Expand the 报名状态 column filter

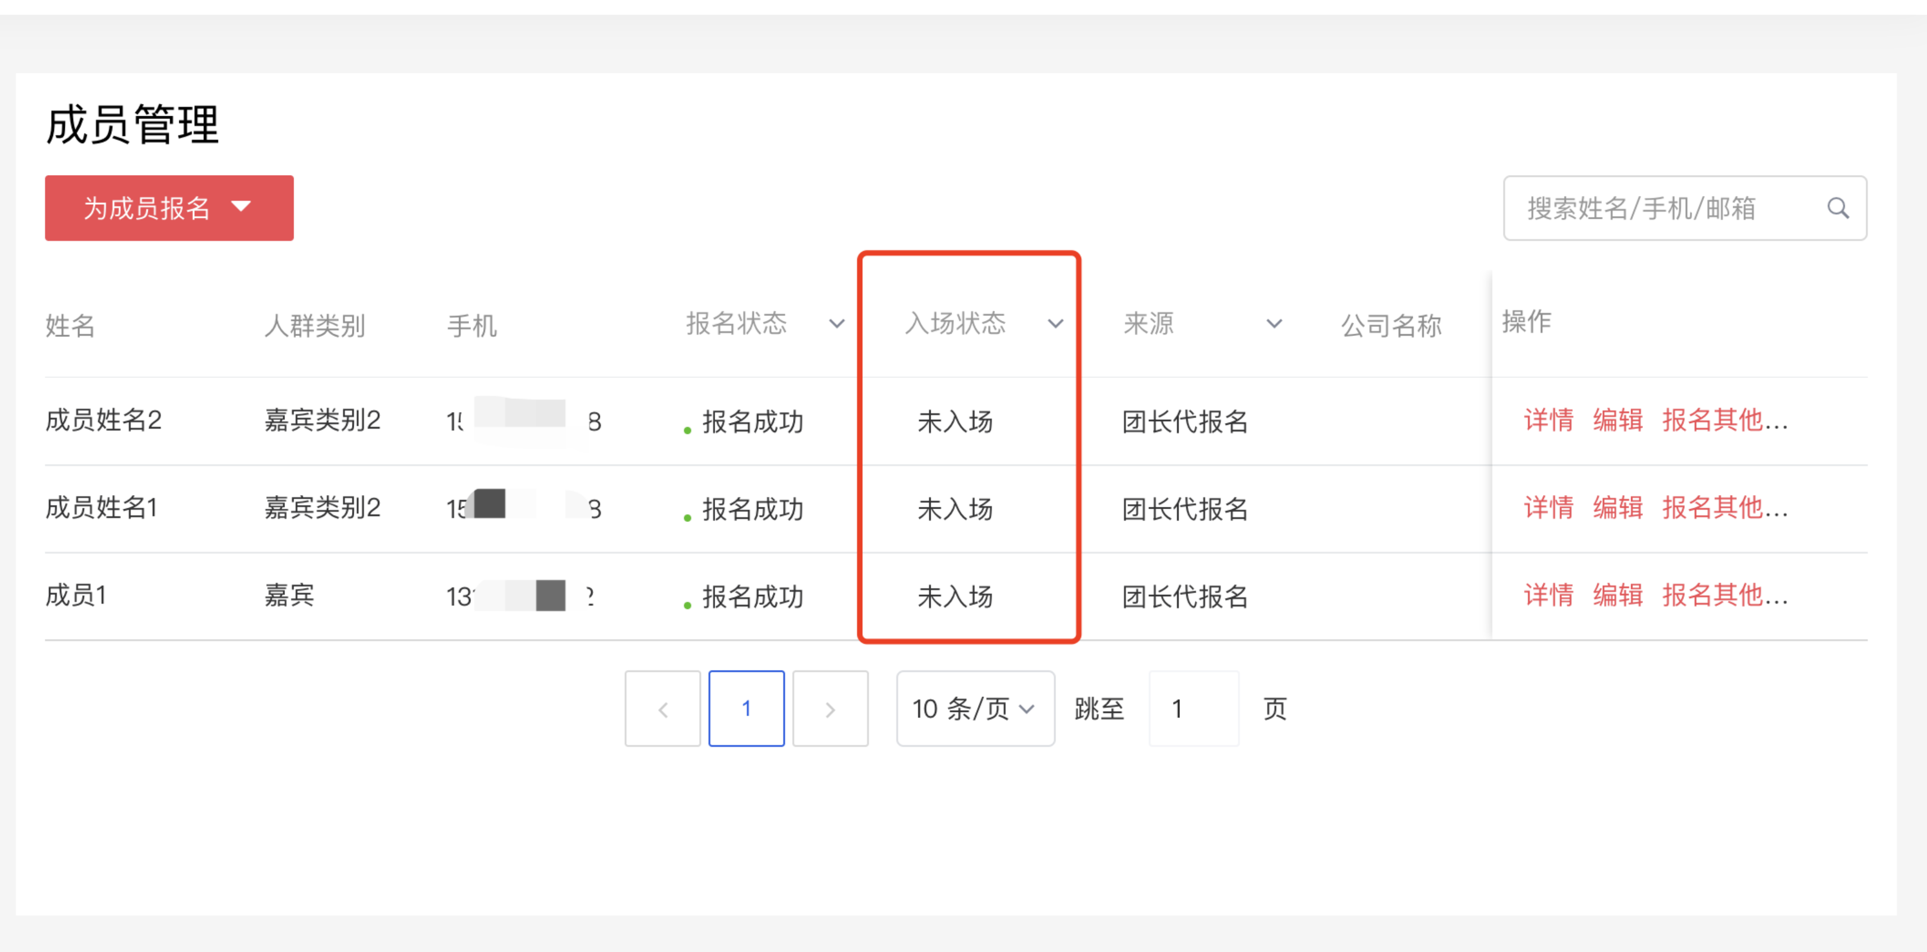[x=836, y=324]
